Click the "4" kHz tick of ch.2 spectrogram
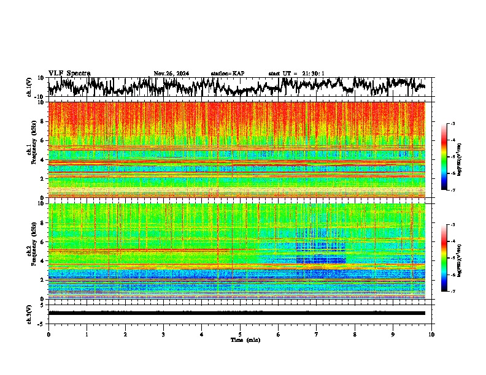The width and height of the screenshot is (486, 375). [42, 261]
